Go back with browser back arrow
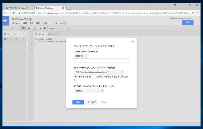 click(x=5, y=13)
